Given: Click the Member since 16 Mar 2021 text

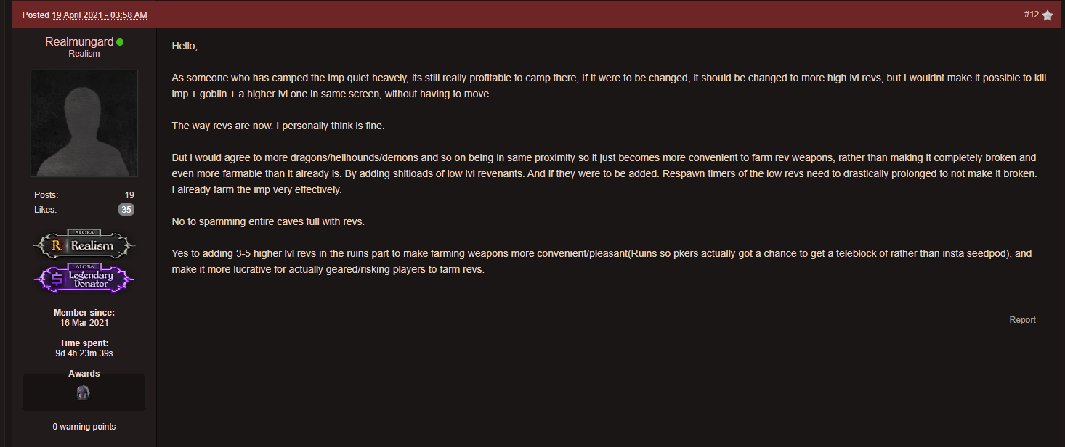Looking at the screenshot, I should pos(84,318).
